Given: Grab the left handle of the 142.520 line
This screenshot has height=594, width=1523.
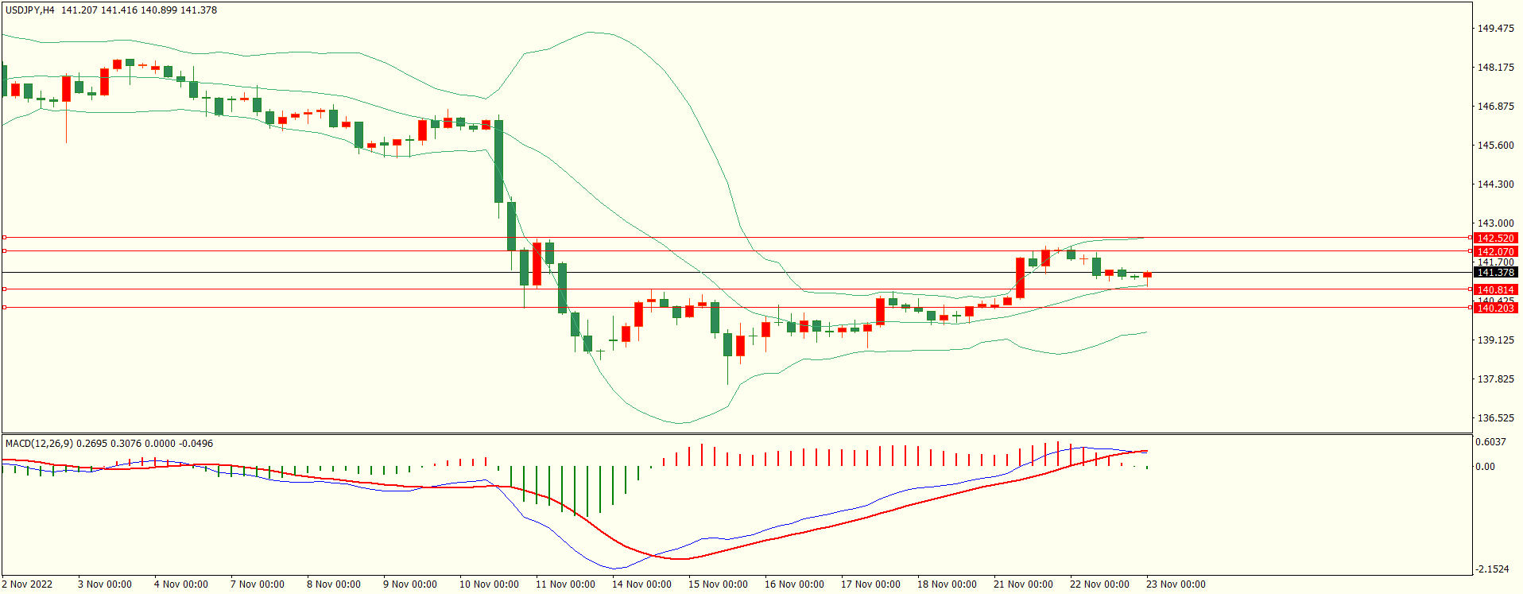Looking at the screenshot, I should tap(4, 237).
